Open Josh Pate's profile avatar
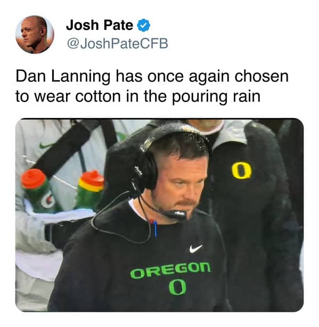Viewport: 319px width, 327px height. tap(35, 35)
